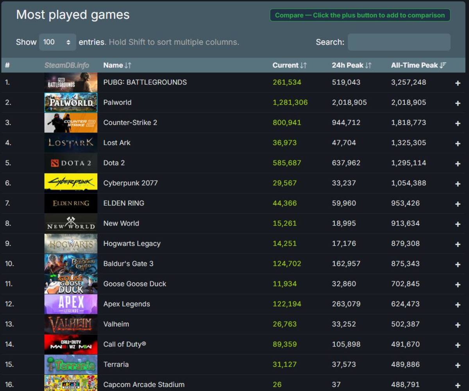Click plus icon on New World row

458,224
